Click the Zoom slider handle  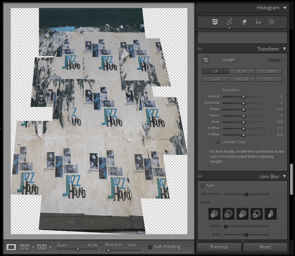coord(78,249)
